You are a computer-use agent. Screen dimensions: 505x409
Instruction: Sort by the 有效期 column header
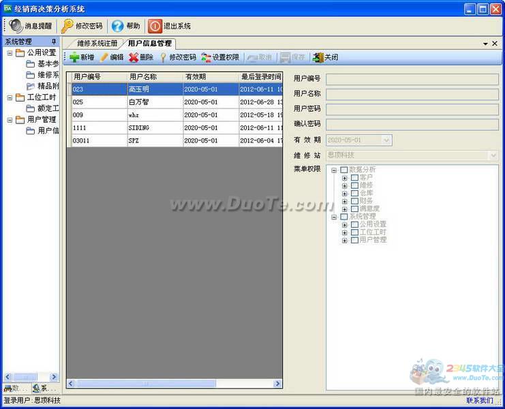(x=211, y=77)
